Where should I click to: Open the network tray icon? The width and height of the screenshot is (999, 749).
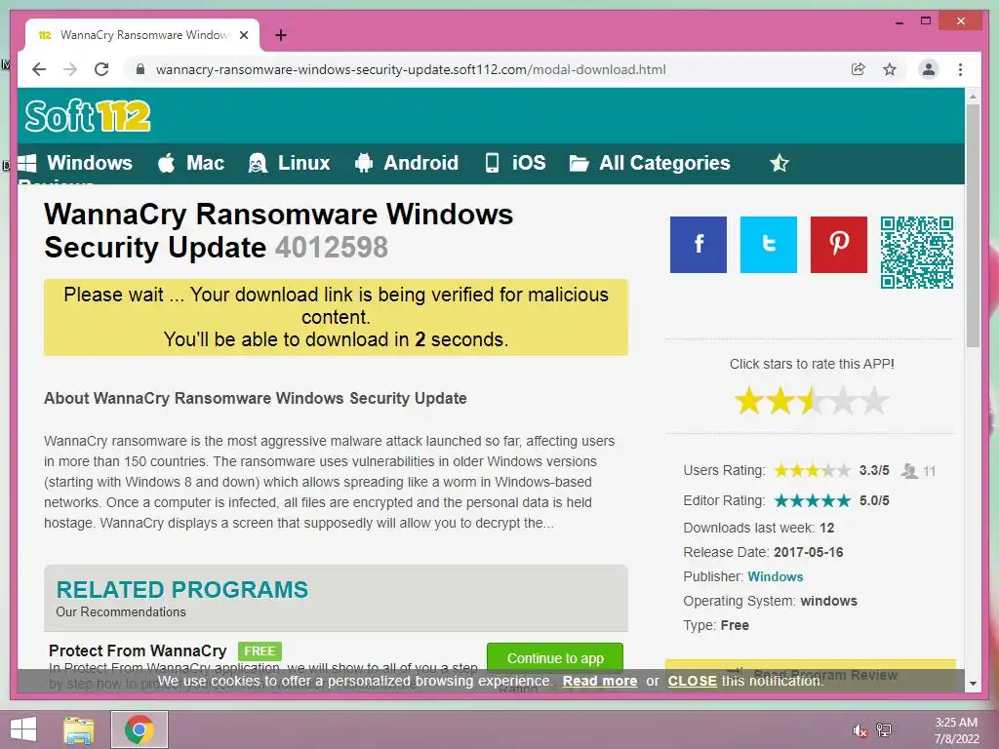884,729
